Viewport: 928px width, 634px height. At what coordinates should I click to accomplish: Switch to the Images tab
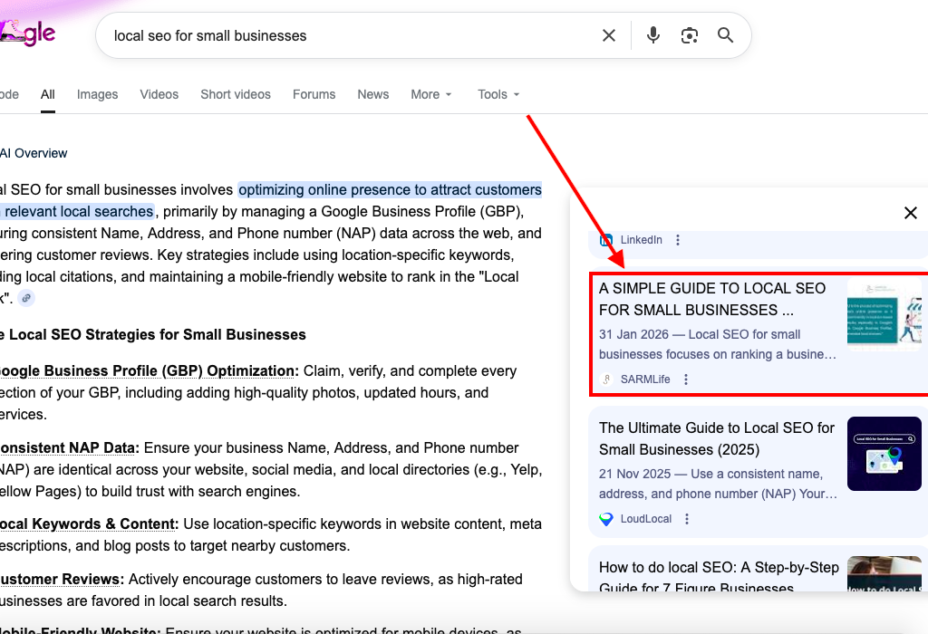[97, 94]
